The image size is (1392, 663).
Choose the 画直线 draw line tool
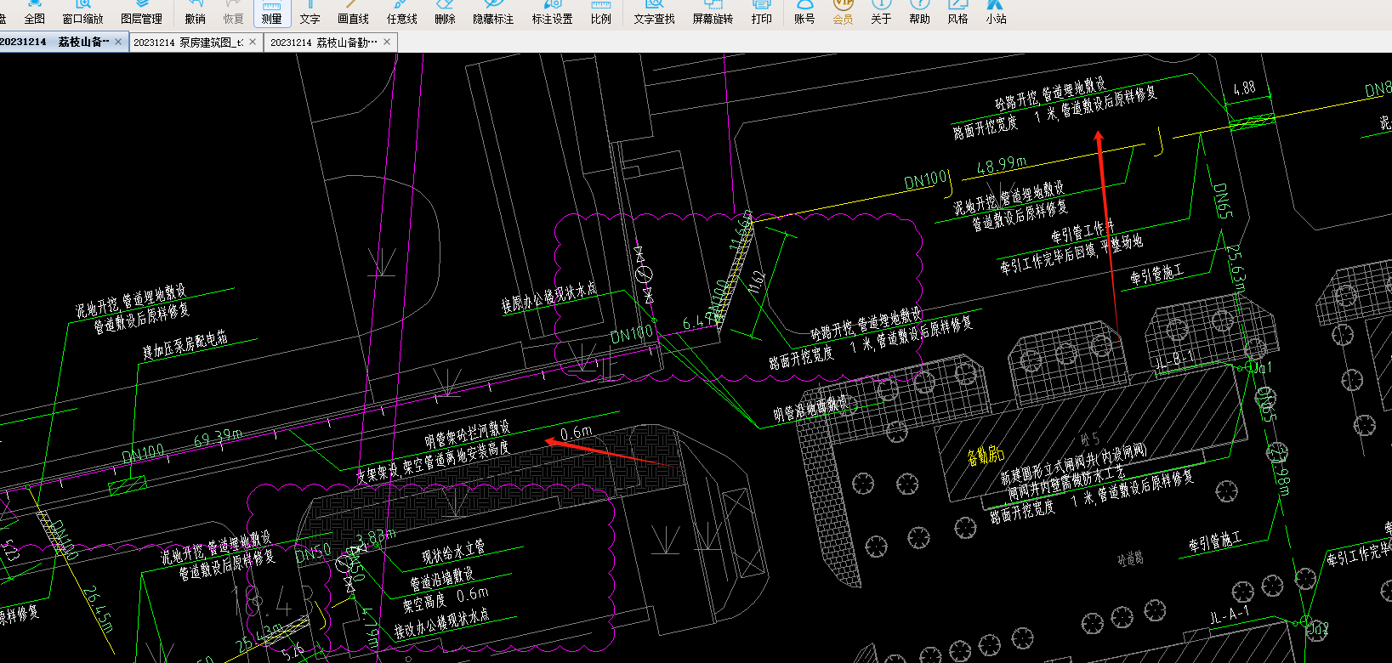click(x=353, y=13)
